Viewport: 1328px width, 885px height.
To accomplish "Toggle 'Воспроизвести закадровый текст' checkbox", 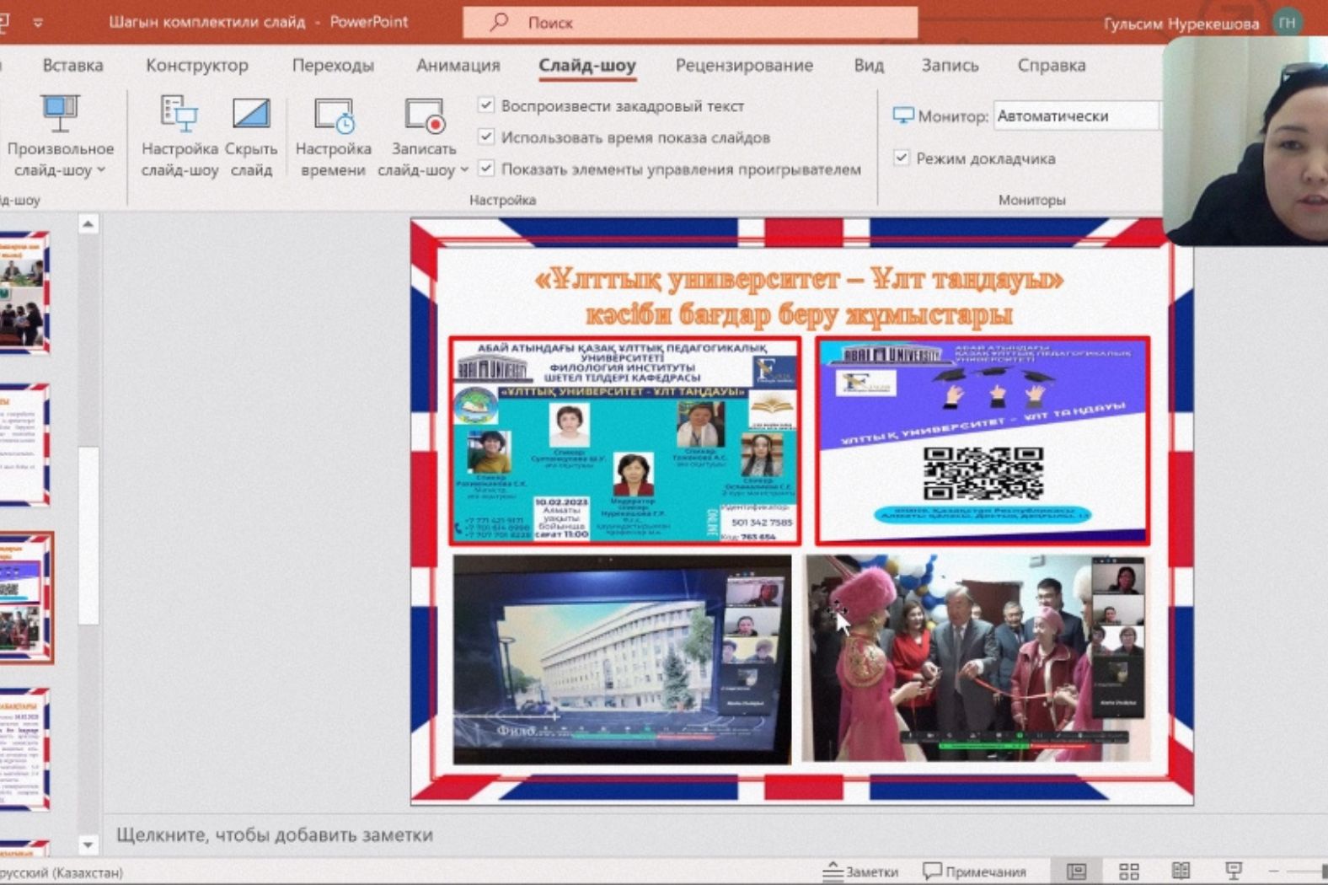I will [x=486, y=105].
